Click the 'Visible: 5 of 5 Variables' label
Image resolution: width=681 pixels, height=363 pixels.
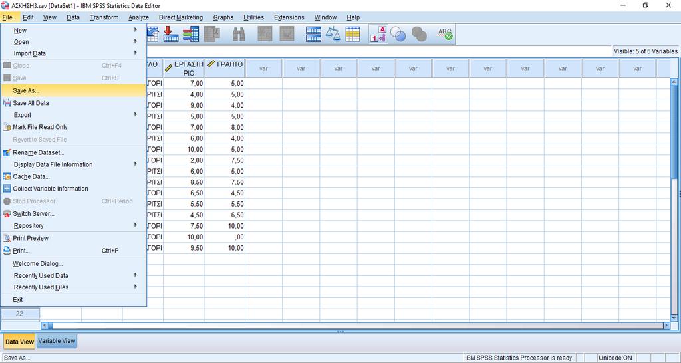pos(645,51)
